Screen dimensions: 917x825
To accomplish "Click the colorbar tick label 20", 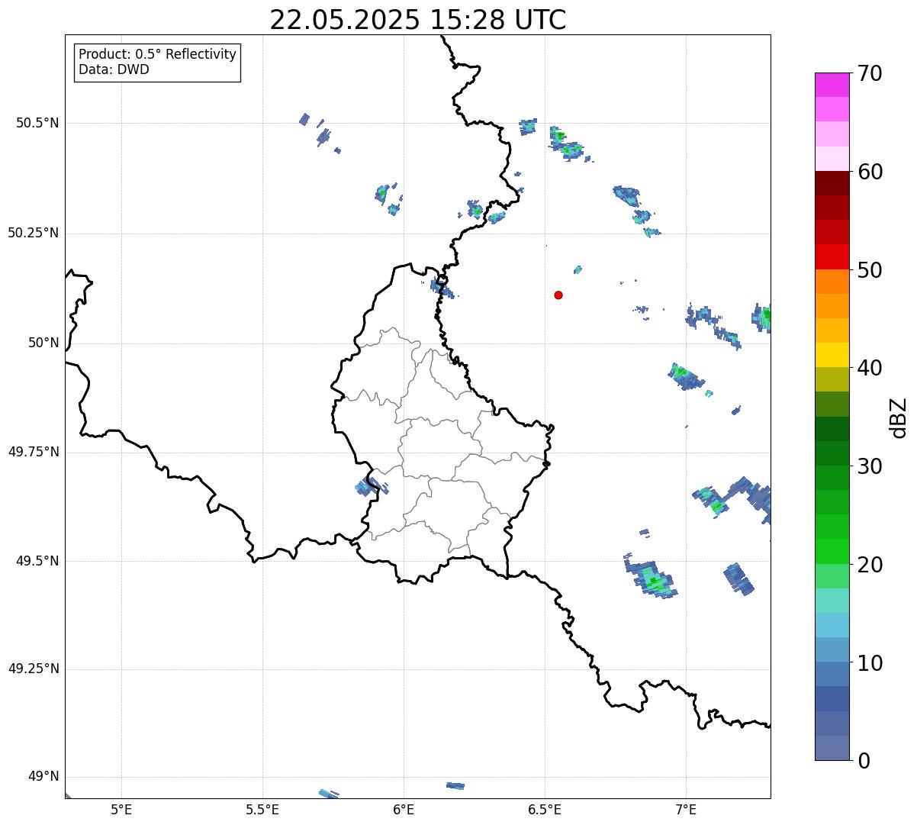I will (870, 565).
